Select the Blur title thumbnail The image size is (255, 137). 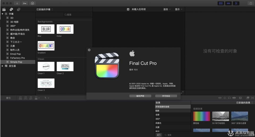(46, 29)
